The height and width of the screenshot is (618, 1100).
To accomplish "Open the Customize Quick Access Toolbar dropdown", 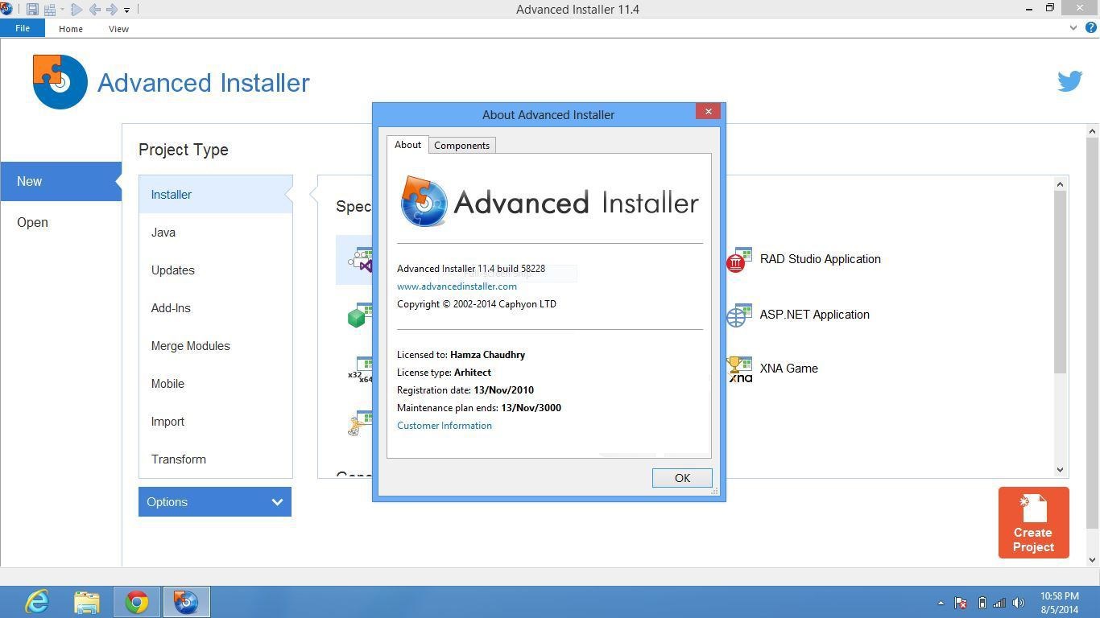I will coord(126,10).
